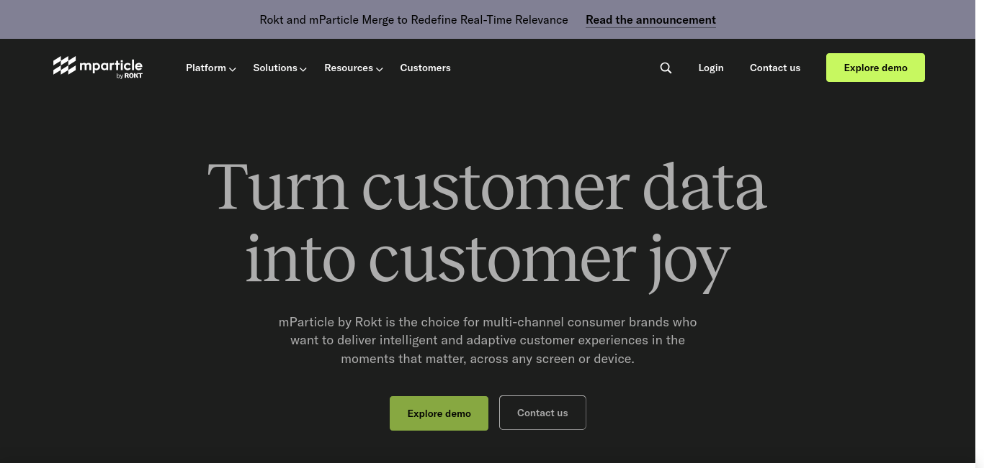Screen dimensions: 984x468
Task: Expand the Solutions dropdown menu
Action: pyautogui.click(x=279, y=68)
